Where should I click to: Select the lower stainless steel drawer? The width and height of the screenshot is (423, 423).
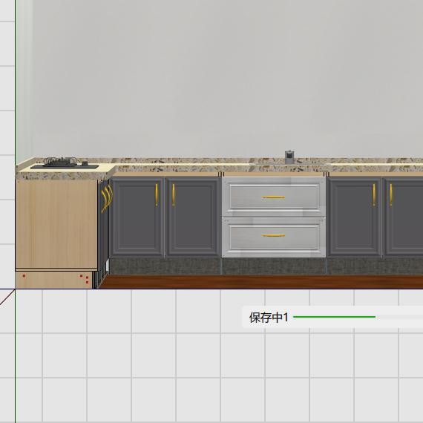point(274,237)
